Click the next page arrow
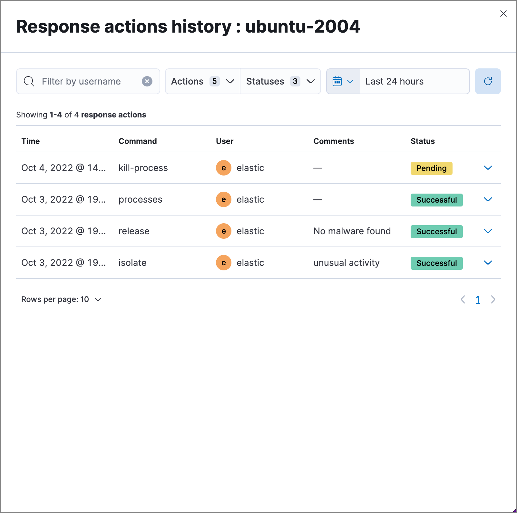 tap(493, 299)
